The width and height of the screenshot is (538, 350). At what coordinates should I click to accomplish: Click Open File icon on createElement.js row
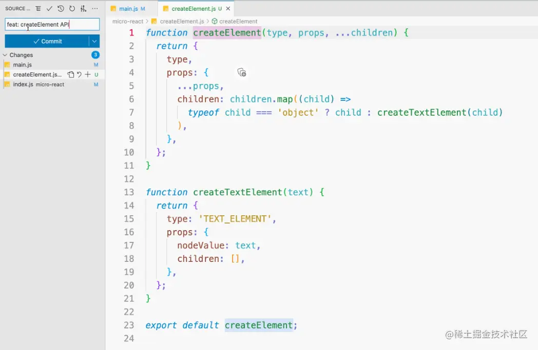(x=71, y=74)
